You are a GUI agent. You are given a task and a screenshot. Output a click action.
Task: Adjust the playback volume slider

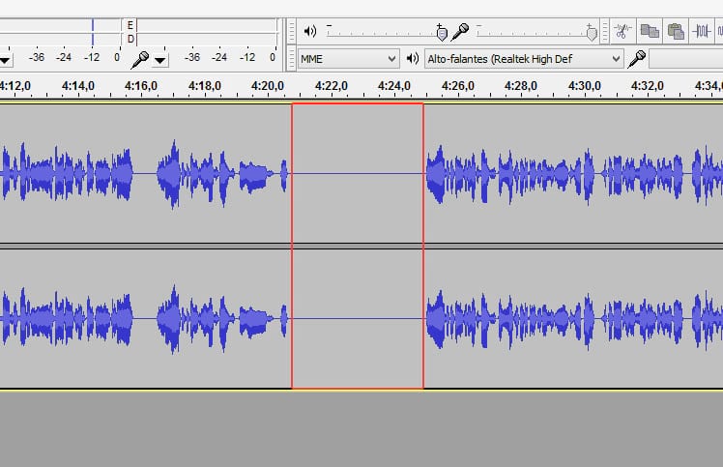[387, 32]
